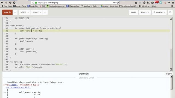Click line 44 let mut human code

pos(41,65)
